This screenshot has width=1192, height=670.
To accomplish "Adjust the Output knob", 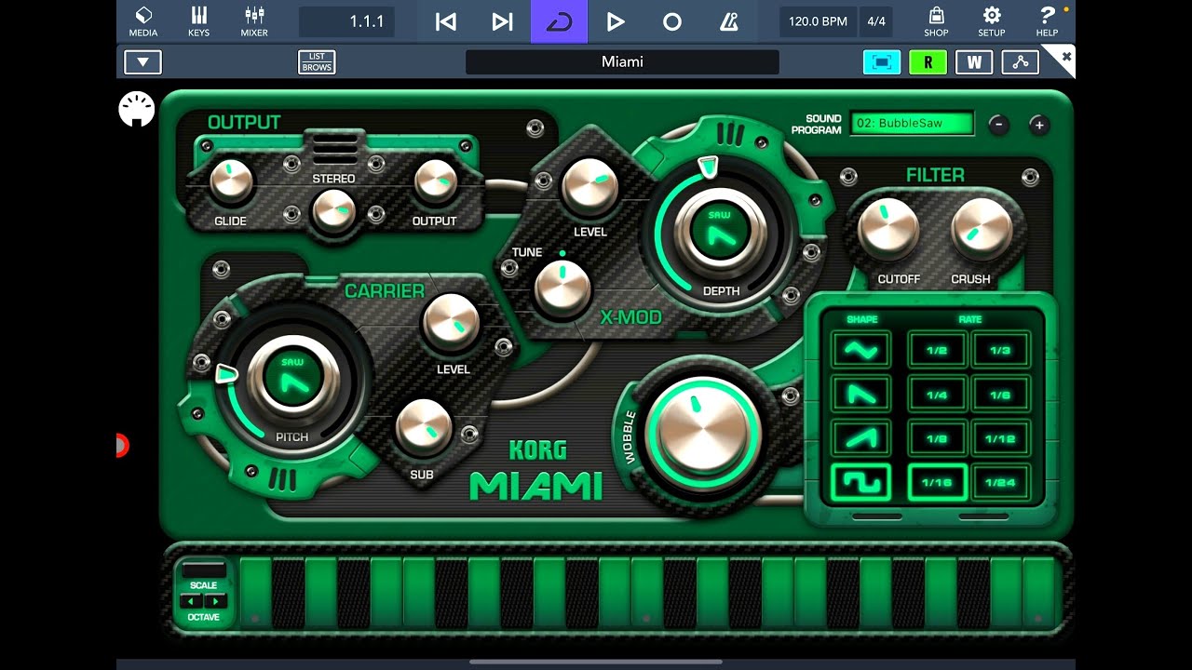I will [x=435, y=181].
